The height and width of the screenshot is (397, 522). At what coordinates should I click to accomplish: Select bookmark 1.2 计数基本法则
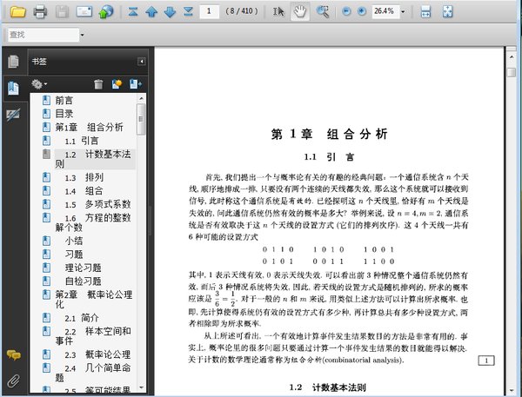(95, 159)
